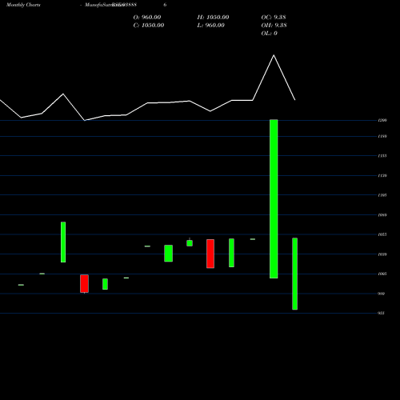Viewport: 400px width, 400px height.
Task: Click the 1005 price axis label
Action: (382, 274)
